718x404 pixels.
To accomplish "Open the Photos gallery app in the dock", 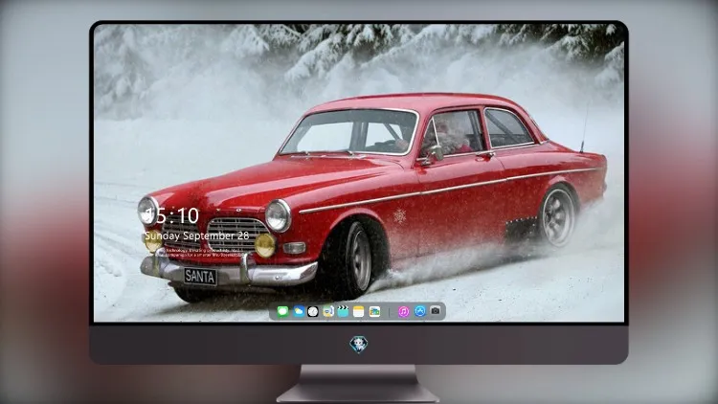I will (374, 311).
